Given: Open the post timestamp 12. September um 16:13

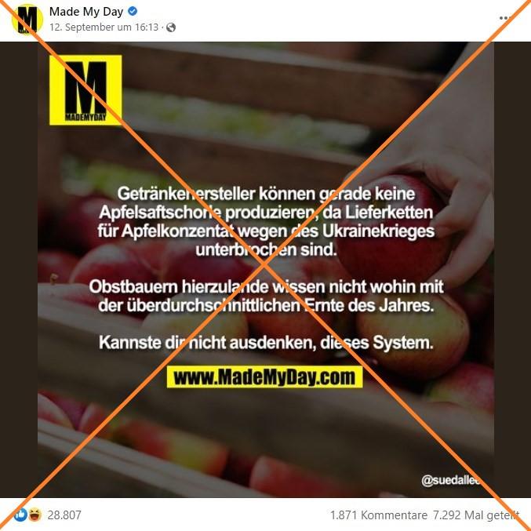Looking at the screenshot, I should 104,27.
